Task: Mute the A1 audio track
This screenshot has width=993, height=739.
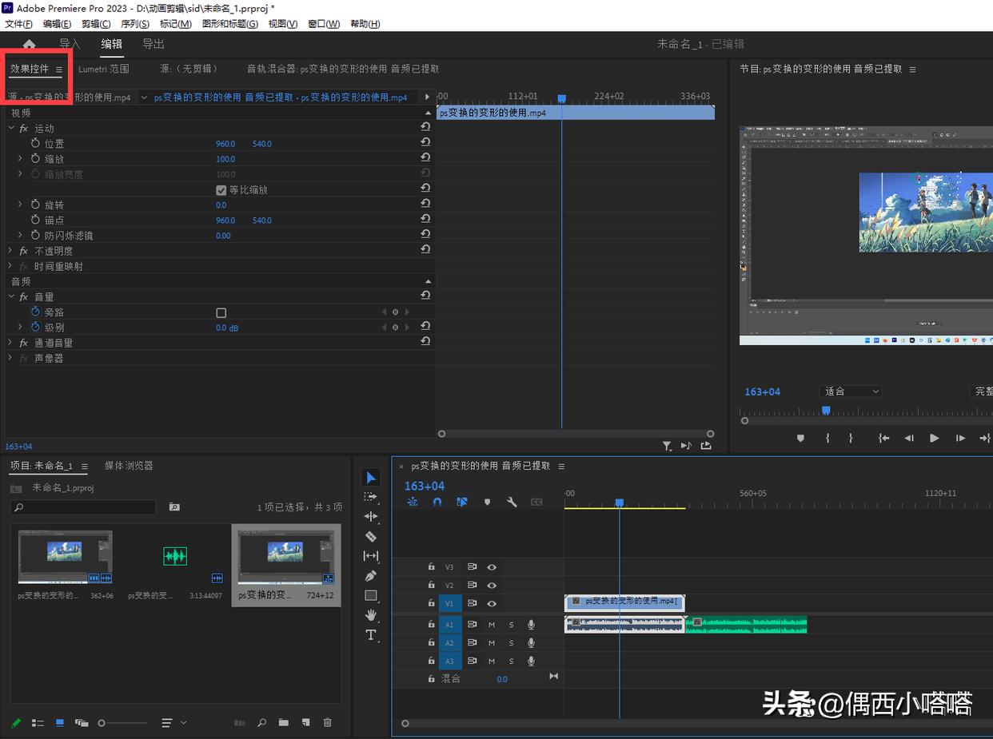Action: [491, 625]
